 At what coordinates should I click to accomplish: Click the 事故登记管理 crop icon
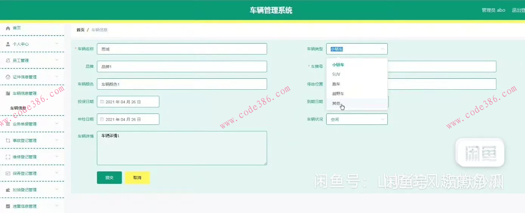8,140
